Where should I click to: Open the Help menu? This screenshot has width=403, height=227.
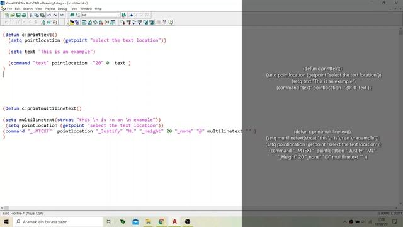(98, 9)
